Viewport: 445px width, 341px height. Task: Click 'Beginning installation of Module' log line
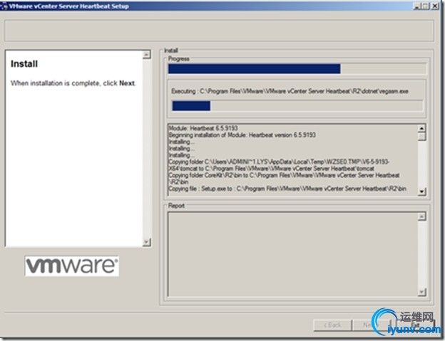pyautogui.click(x=242, y=135)
